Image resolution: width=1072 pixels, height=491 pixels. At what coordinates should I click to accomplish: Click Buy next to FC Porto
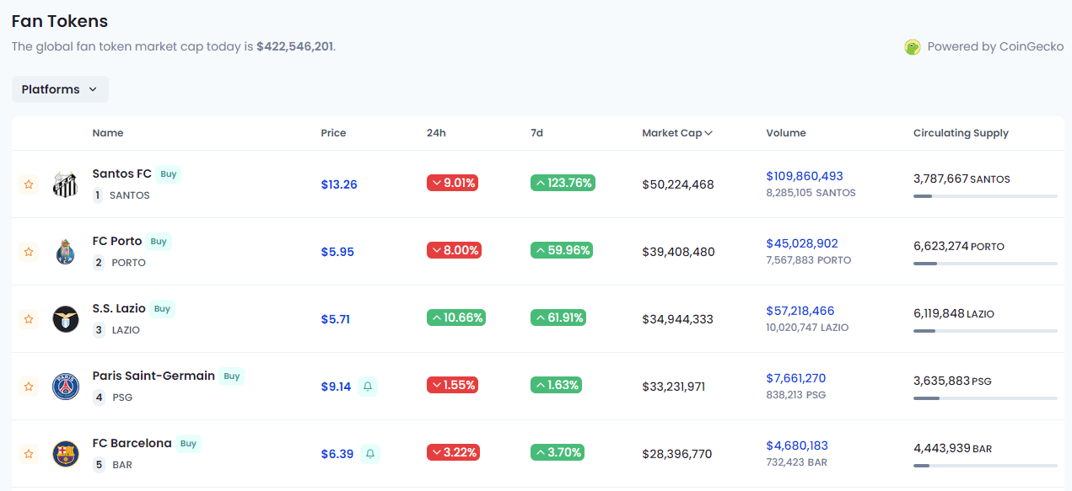pos(159,242)
